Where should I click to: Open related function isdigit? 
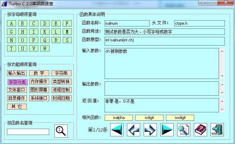(x=149, y=118)
